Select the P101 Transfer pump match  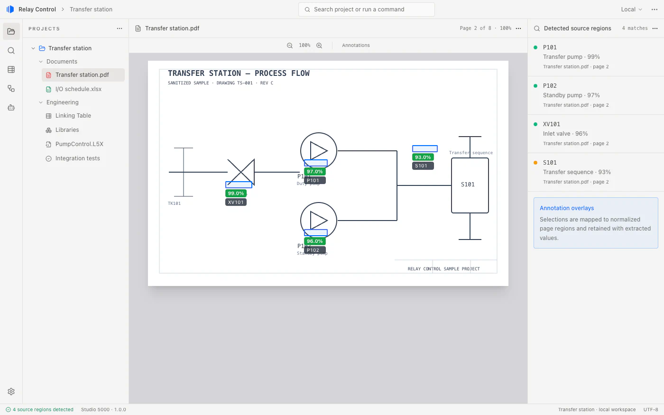[x=596, y=57]
